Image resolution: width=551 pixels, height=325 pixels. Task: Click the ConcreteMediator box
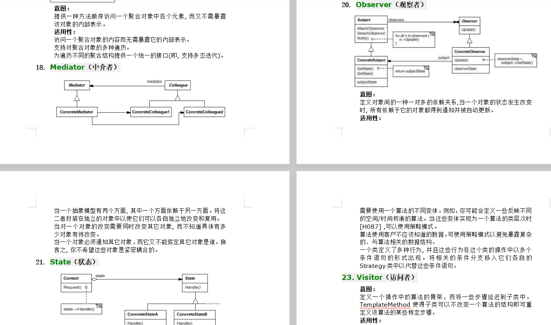tap(77, 112)
